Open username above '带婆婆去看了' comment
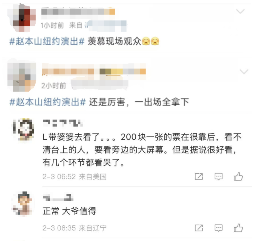Screen dimensions: 259x241 pyautogui.click(x=63, y=123)
